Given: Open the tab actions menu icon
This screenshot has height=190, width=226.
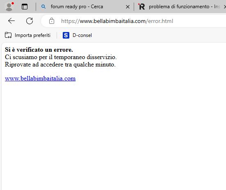Looking at the screenshot, I should (x=25, y=7).
